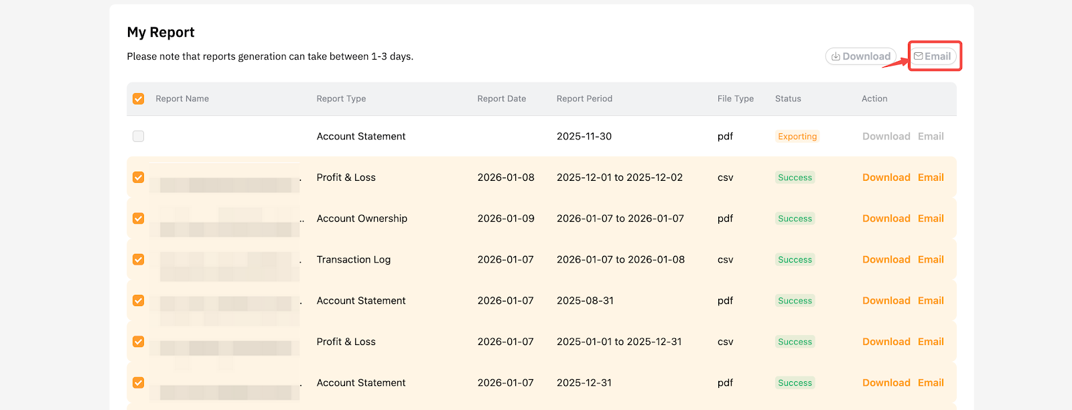Email the Account Ownership pdf report
The image size is (1072, 410).
coord(931,218)
